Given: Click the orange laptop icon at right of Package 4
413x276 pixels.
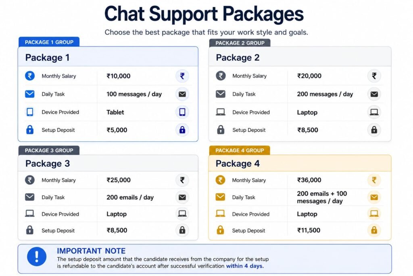Looking at the screenshot, I should coord(374,213).
